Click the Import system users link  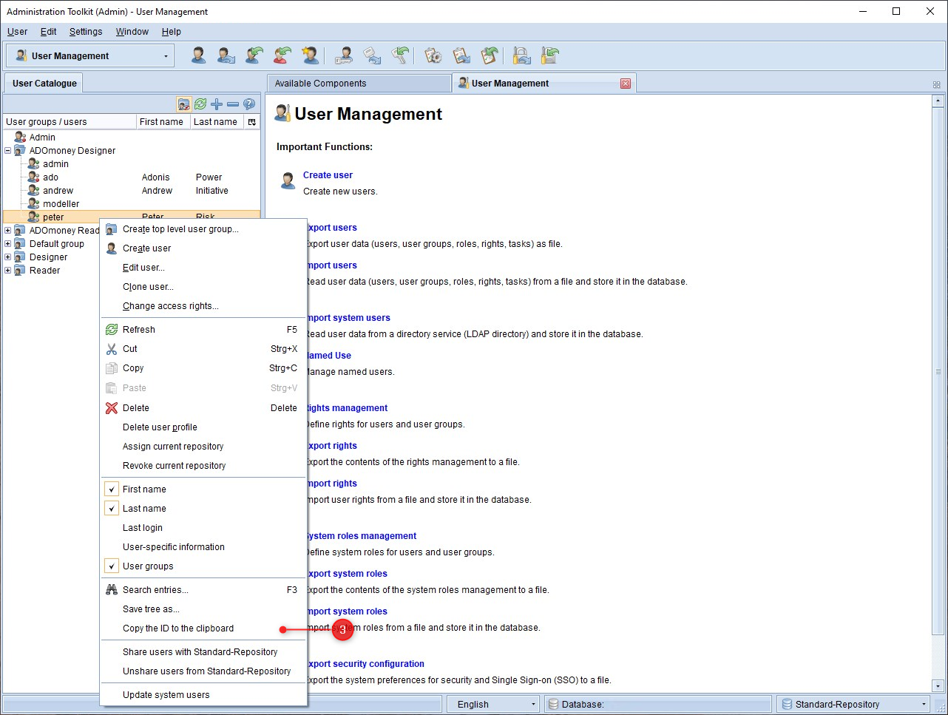(x=348, y=318)
